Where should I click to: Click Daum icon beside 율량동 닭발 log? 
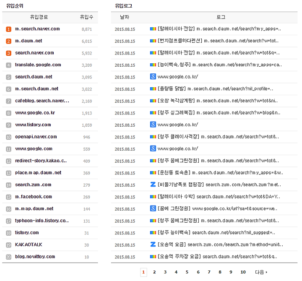(x=153, y=89)
